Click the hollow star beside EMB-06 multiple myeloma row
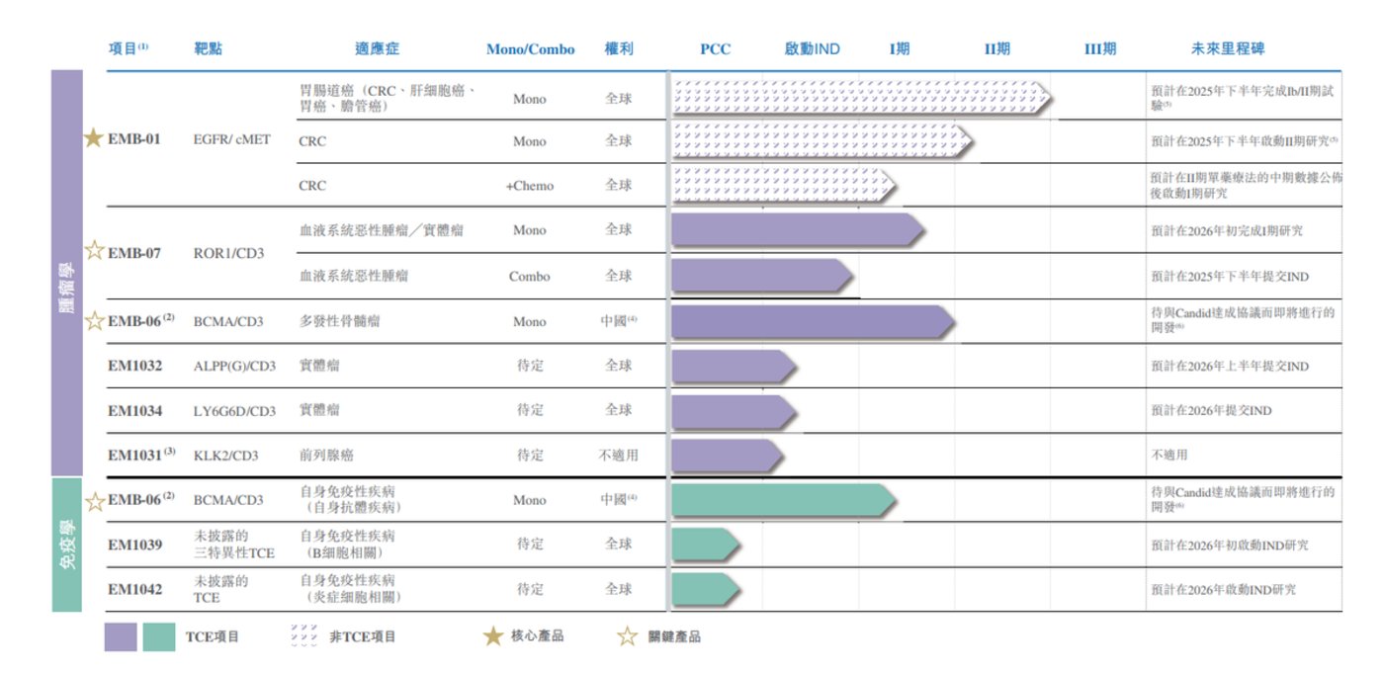The height and width of the screenshot is (673, 1383). (x=94, y=320)
